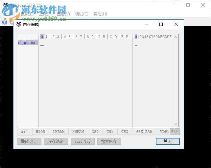Screen dimensions: 211x168
Task: Click the blue run button in Yabause toolbar
Action: pyautogui.click(x=5, y=22)
